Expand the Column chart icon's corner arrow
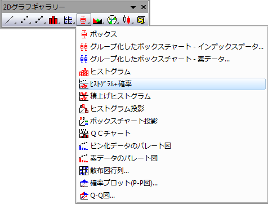The height and width of the screenshot is (204, 268). tap(59, 23)
